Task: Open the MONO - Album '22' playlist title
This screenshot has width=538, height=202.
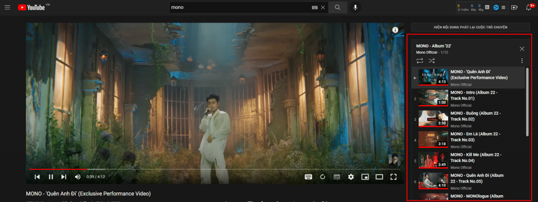Action: (433, 46)
